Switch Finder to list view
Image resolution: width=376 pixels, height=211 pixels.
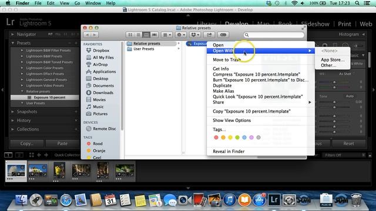coord(138,35)
